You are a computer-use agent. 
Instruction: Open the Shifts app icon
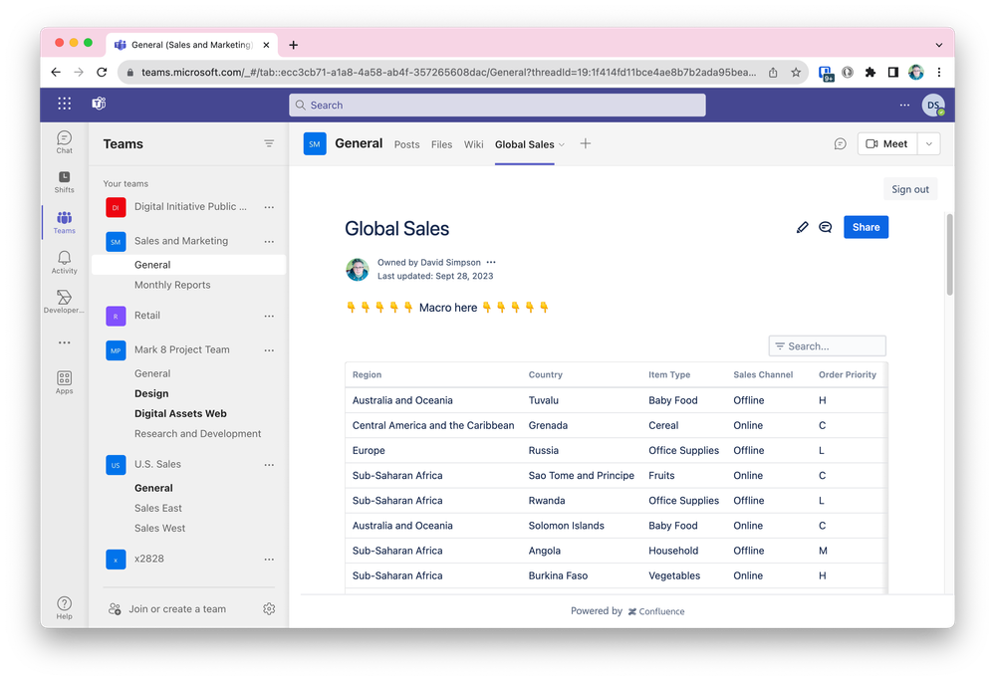pos(64,182)
